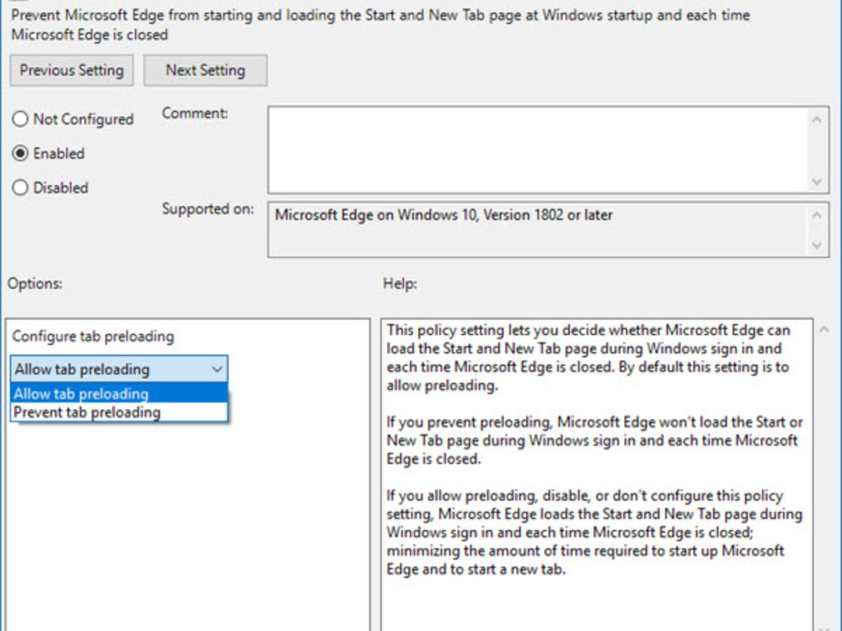Click the Supported on version text
The height and width of the screenshot is (631, 842).
click(443, 215)
